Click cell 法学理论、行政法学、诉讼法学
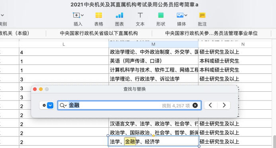Image resolution: width=276 pixels, height=148 pixels. click(x=153, y=79)
